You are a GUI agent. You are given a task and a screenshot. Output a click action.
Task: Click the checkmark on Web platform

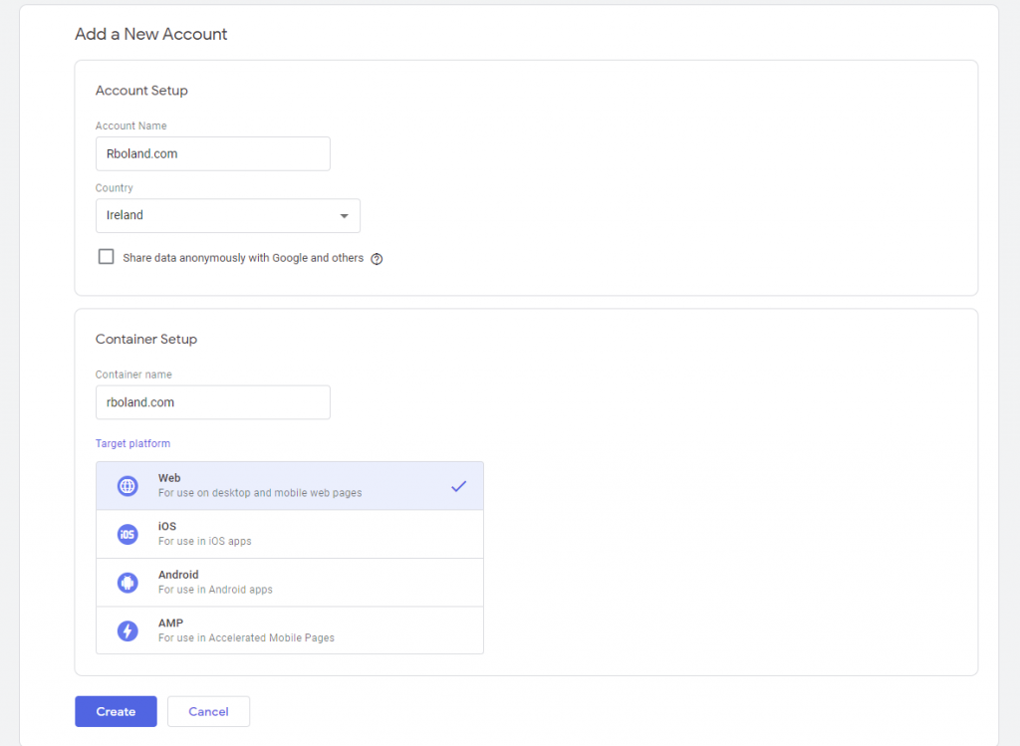458,486
